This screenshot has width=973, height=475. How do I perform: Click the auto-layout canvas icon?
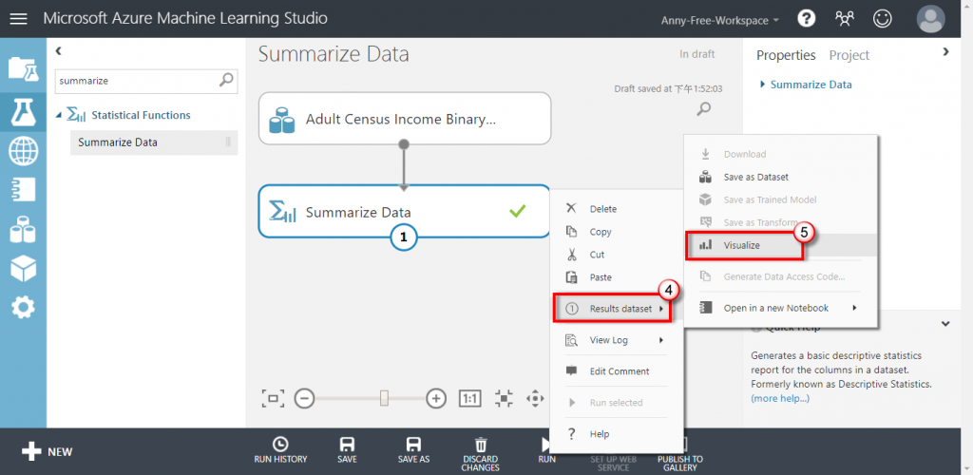pos(504,398)
